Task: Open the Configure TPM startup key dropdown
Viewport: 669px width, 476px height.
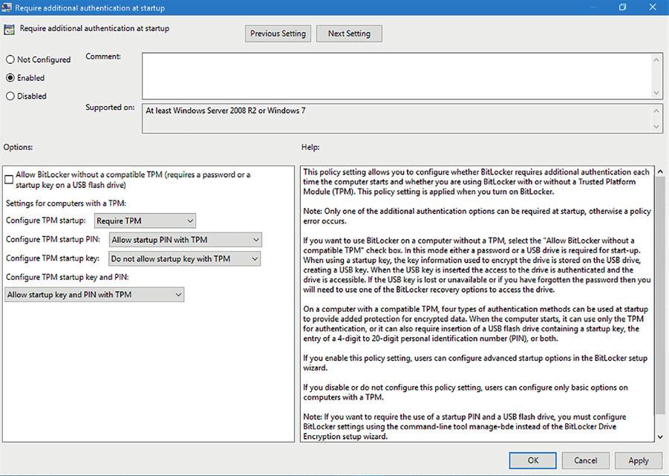Action: 185,258
